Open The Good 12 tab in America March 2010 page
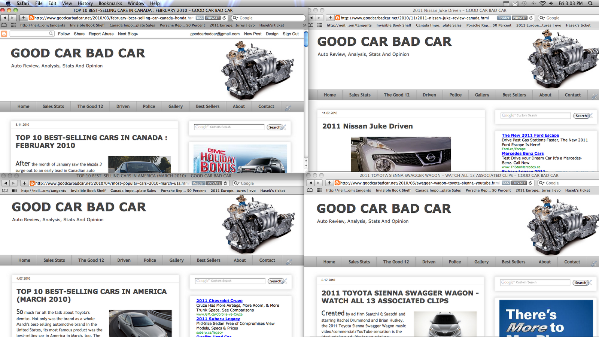This screenshot has width=599, height=337. pos(91,260)
